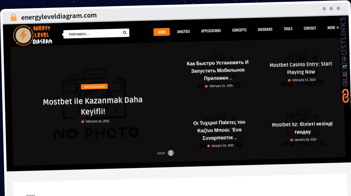Click clock icon beside February 13, 2025
The width and height of the screenshot is (351, 196).
click(x=289, y=80)
